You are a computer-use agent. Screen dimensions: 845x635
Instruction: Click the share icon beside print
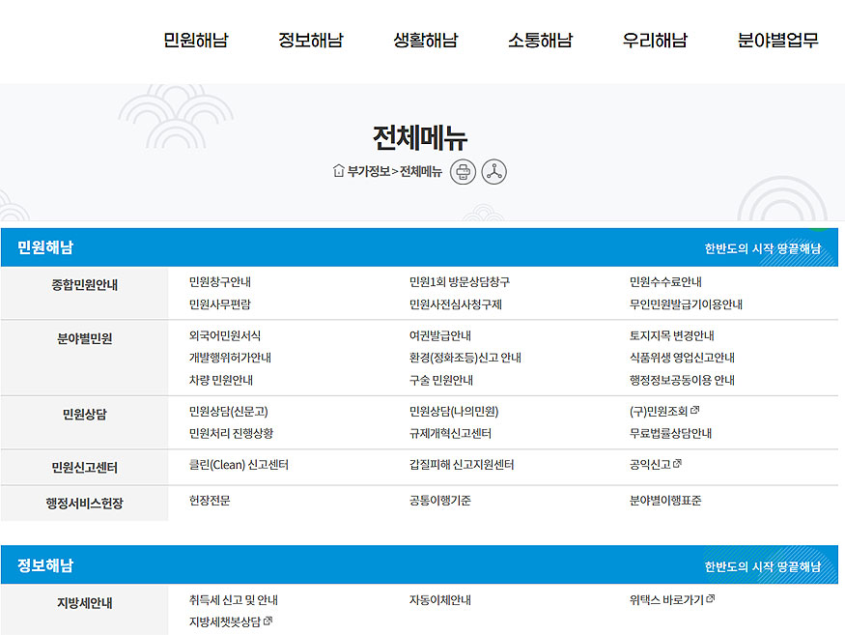coord(494,172)
